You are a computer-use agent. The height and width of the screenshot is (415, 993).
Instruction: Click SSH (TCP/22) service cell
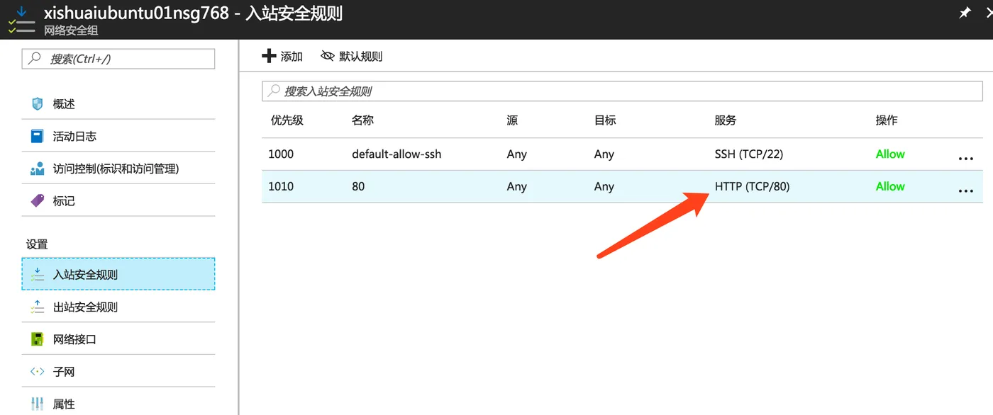coord(749,154)
